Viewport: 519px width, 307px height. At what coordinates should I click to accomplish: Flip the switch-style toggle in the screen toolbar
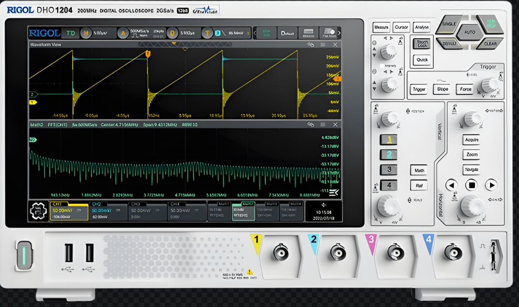click(x=329, y=33)
